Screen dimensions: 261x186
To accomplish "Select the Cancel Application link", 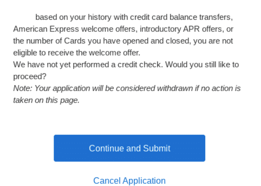I will pos(129,180).
